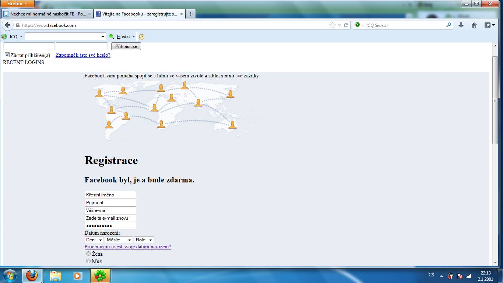Screen dimensions: 503x283
Task: Open 'Proč musím uvést svoje datum narození?' link
Action: click(128, 247)
